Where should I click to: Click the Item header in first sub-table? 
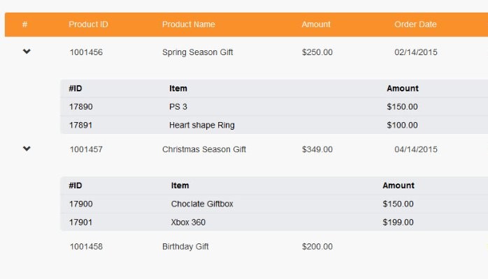[178, 89]
